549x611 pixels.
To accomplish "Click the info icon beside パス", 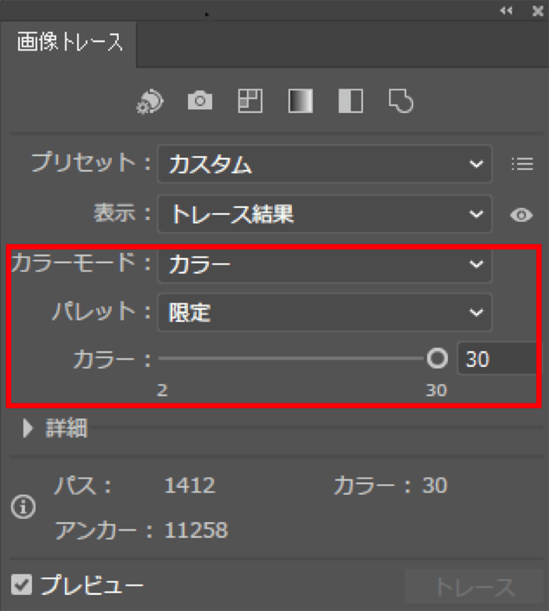I will click(x=23, y=507).
